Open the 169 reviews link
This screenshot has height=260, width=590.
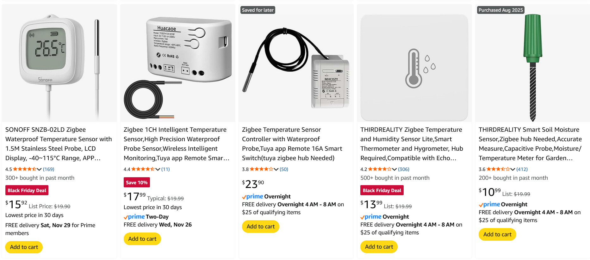pyautogui.click(x=49, y=169)
